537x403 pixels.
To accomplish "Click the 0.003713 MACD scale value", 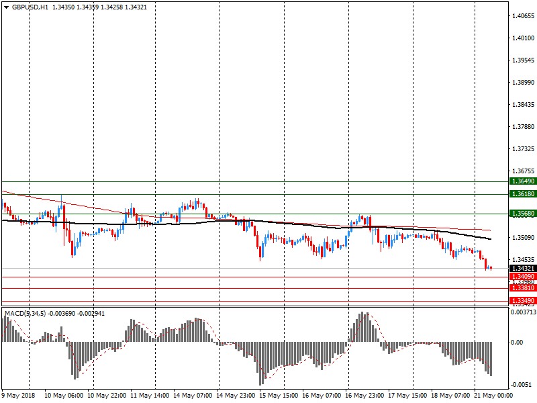I will click(522, 312).
